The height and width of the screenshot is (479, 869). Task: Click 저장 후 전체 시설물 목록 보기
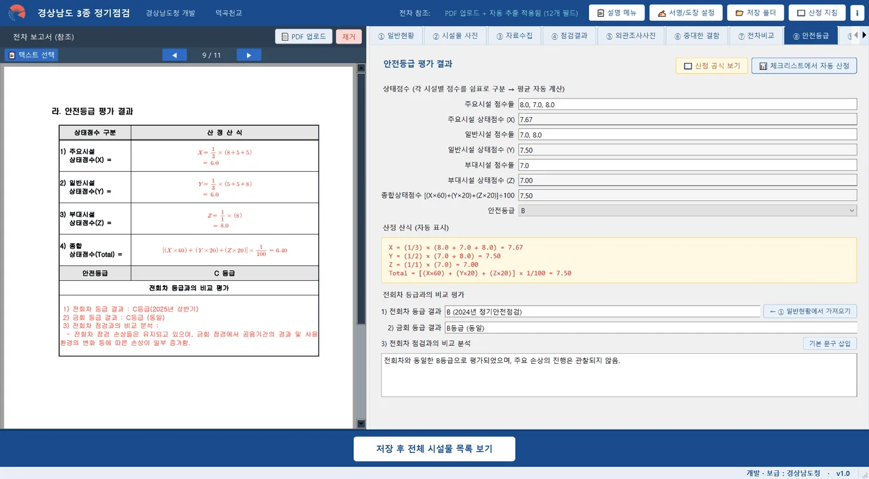point(434,449)
